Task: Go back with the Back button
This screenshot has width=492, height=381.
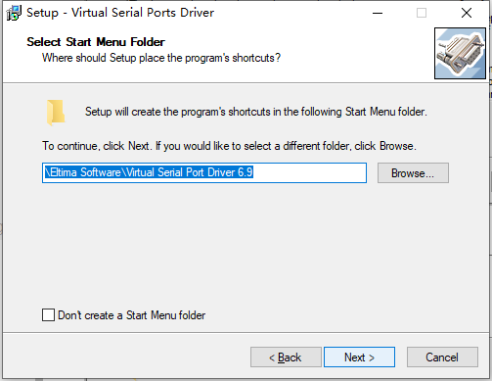Action: (286, 357)
